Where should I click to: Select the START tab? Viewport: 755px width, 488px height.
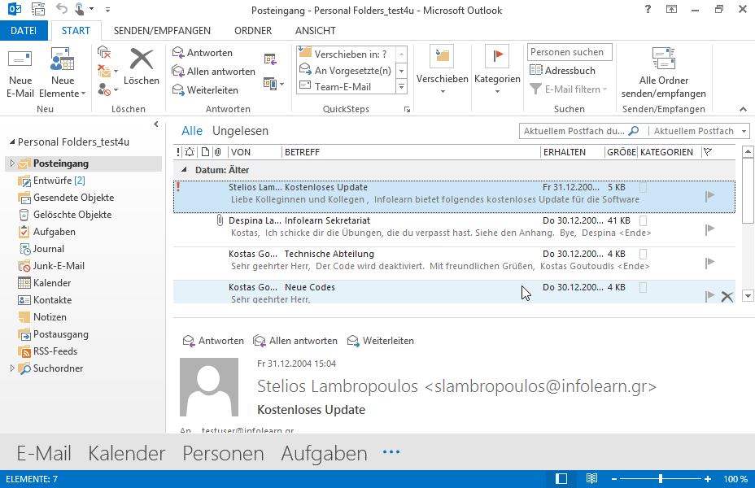(76, 31)
